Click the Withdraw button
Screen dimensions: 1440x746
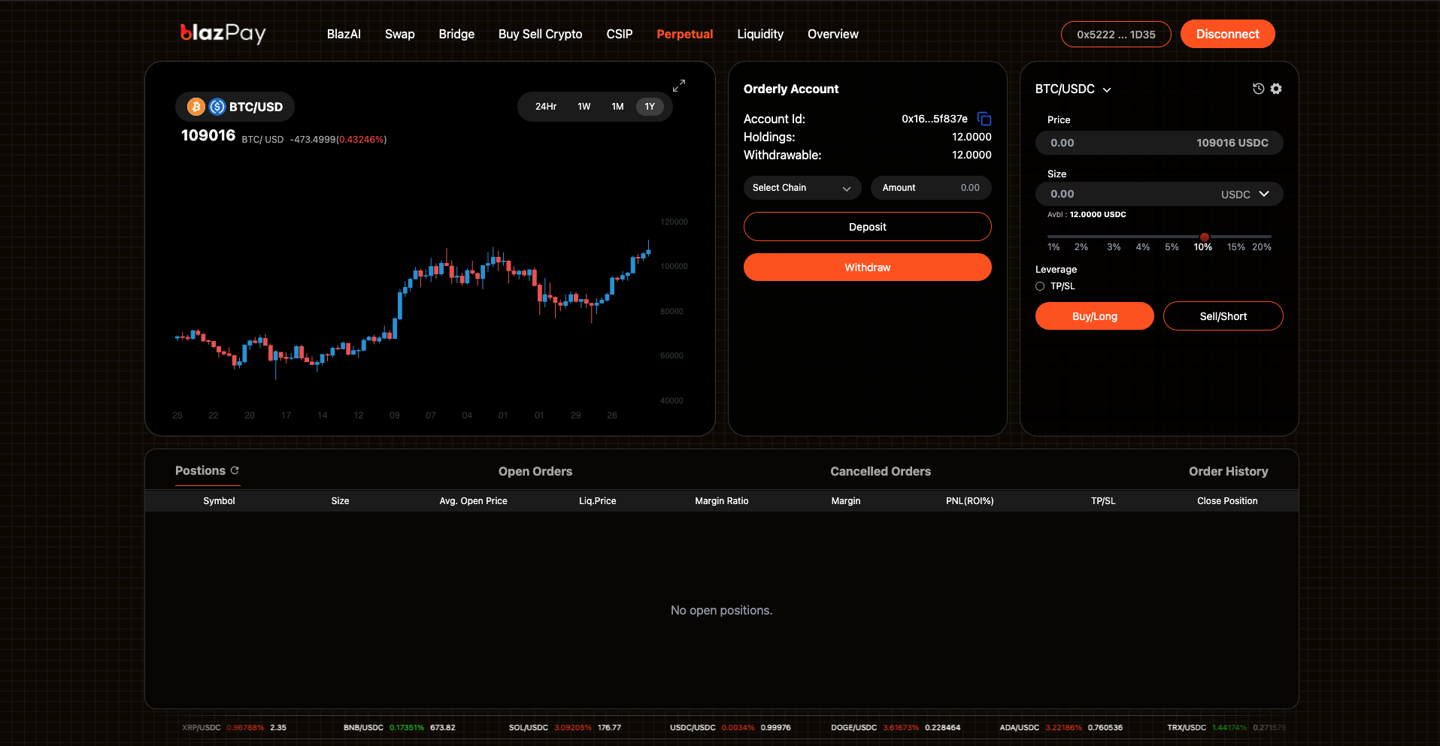pyautogui.click(x=868, y=267)
